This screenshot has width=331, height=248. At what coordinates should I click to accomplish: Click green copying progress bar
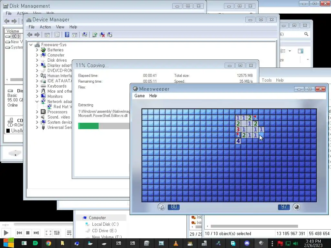click(x=88, y=126)
